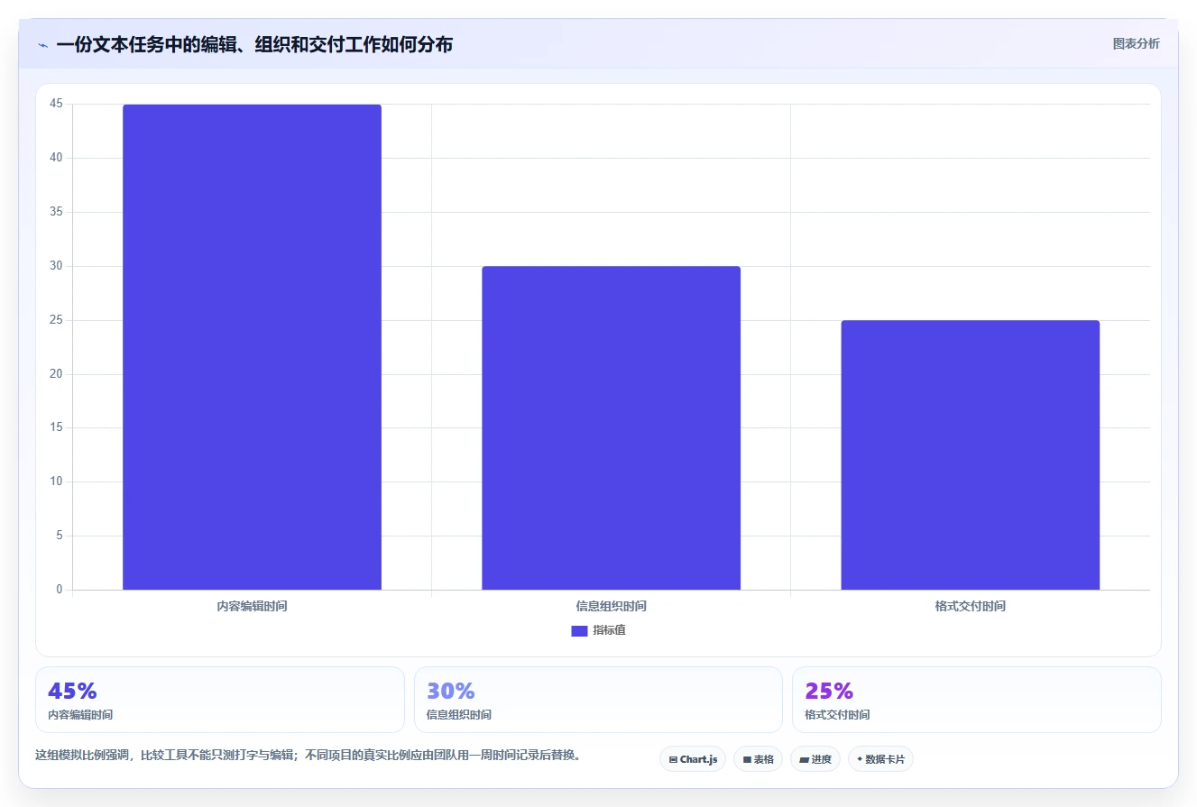
Task: Click the icon inside the 进度 chip
Action: 804,760
